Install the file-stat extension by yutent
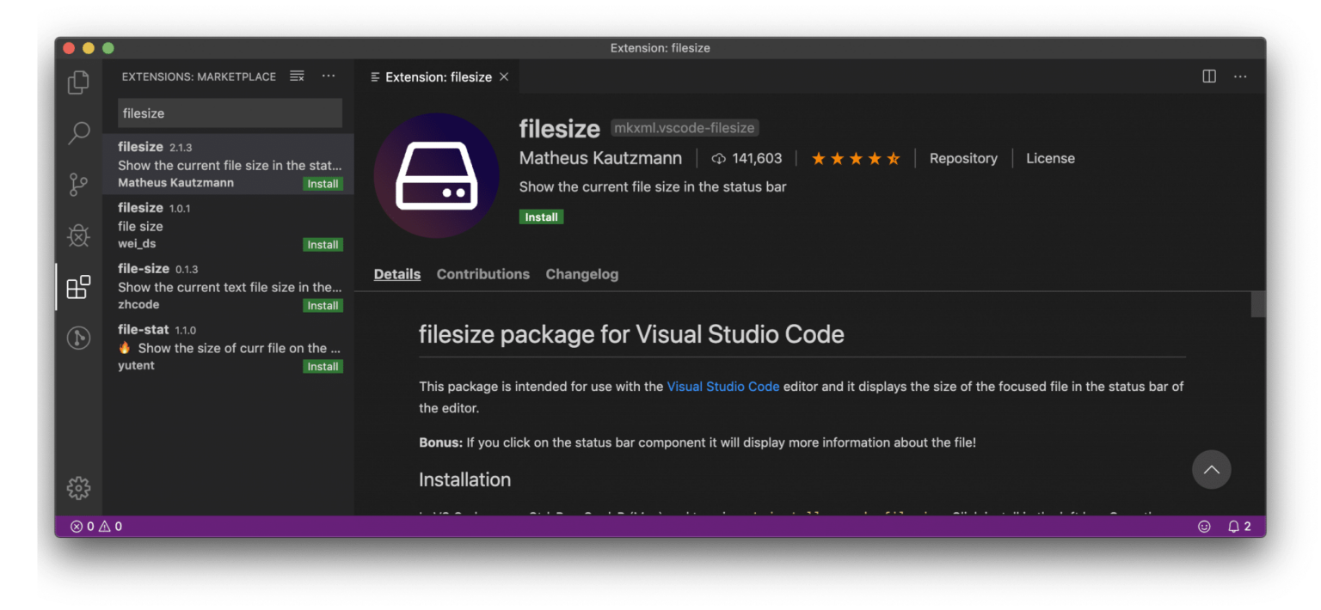 [323, 366]
